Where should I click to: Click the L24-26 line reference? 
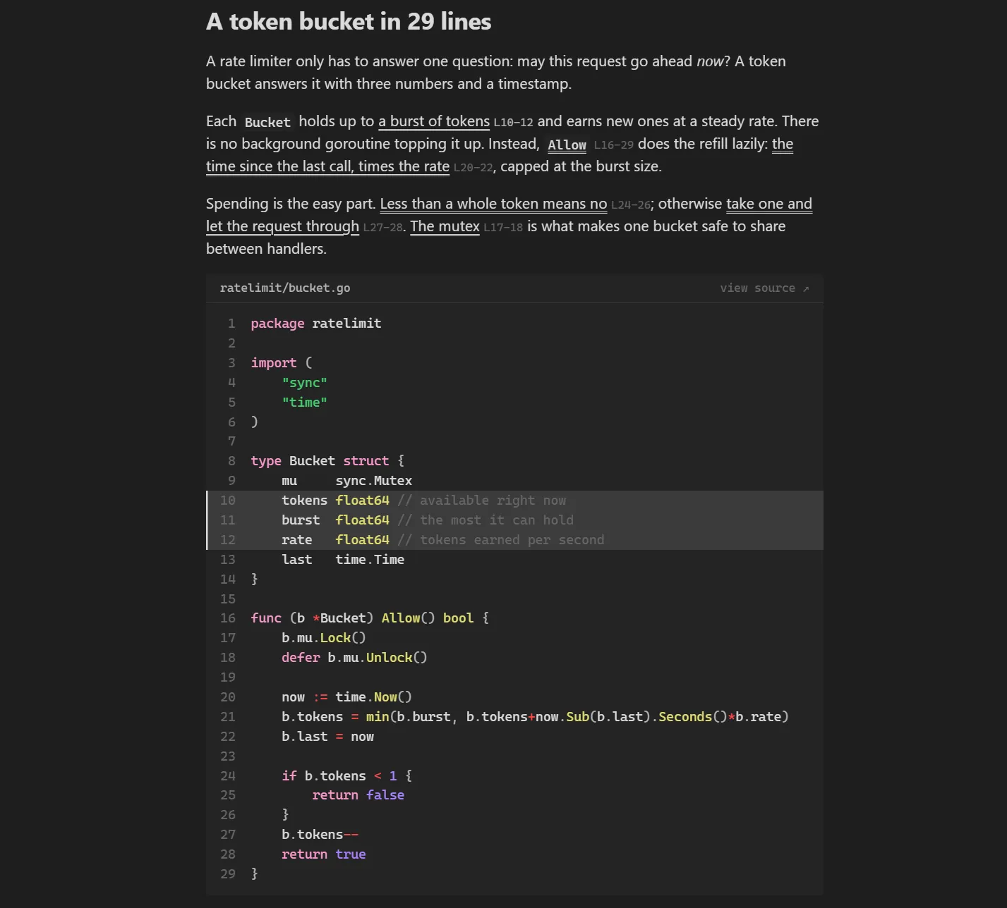[x=631, y=205]
